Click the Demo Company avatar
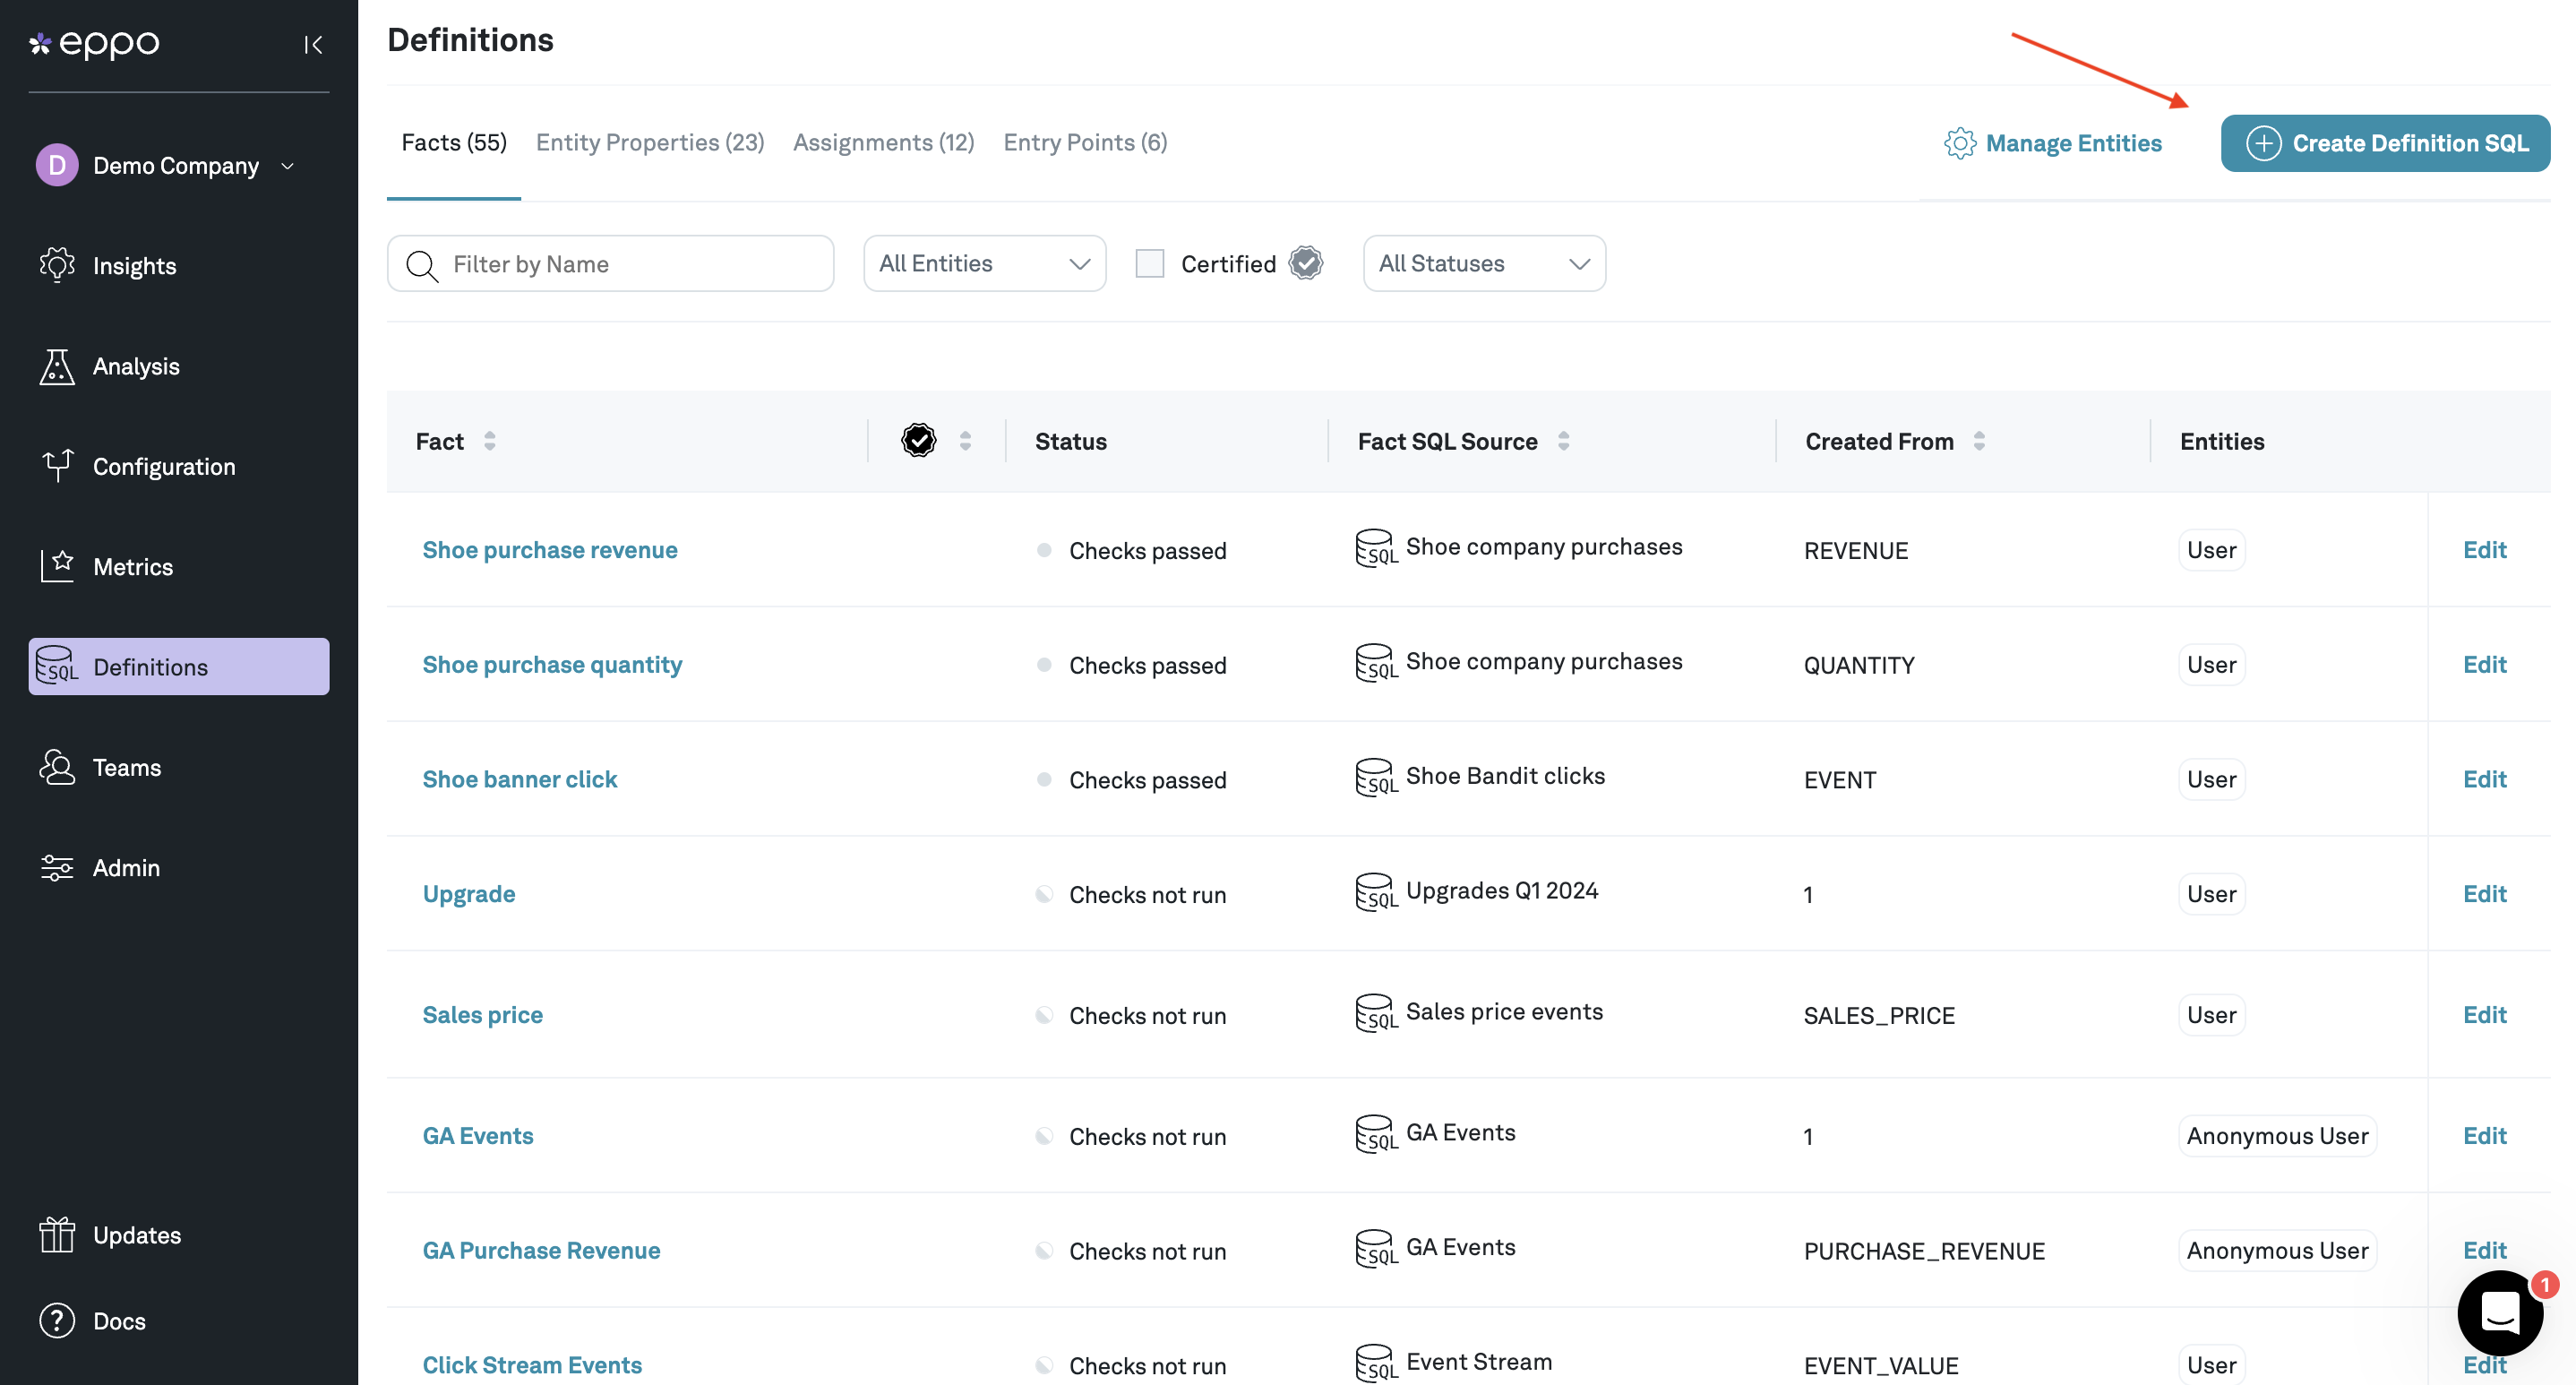Viewport: 2576px width, 1385px height. 57,165
